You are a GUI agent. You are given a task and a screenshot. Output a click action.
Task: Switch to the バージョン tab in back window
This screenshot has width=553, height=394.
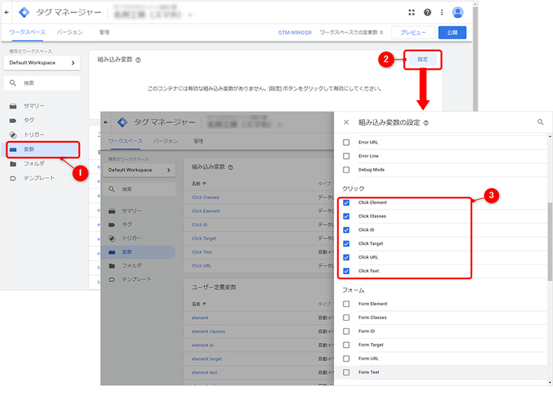point(70,32)
